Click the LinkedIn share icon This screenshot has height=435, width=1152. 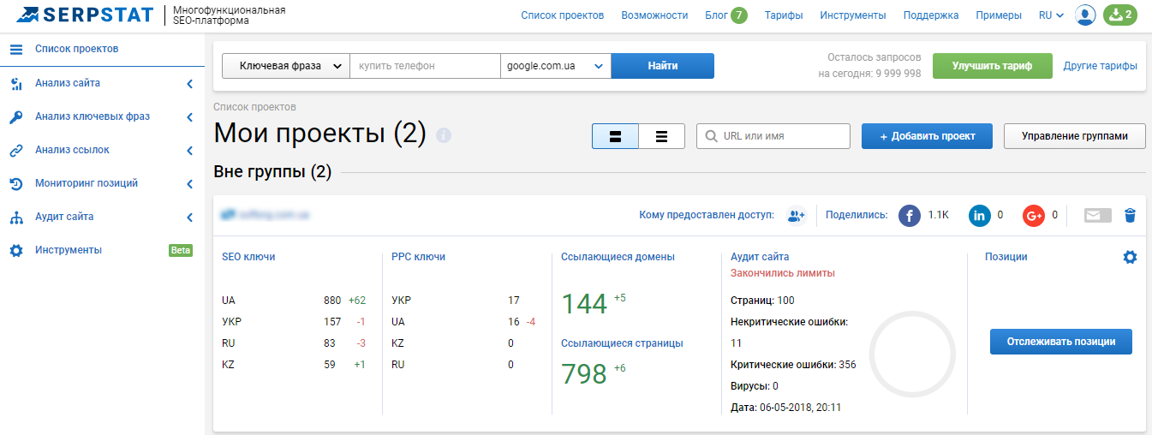(979, 216)
